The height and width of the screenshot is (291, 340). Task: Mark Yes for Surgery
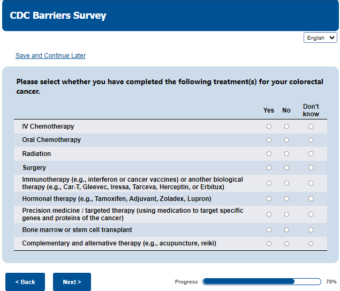tap(269, 168)
